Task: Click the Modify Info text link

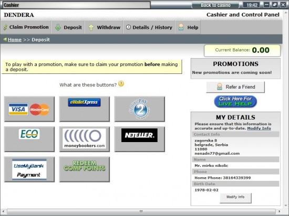Action: pyautogui.click(x=259, y=128)
